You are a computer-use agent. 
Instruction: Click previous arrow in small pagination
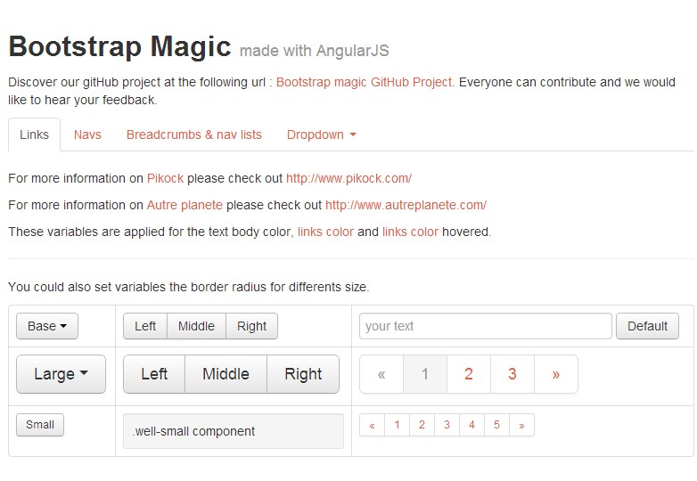click(x=373, y=426)
